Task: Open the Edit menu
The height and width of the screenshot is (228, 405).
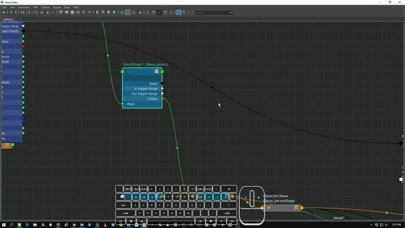Action: pyautogui.click(x=4, y=8)
